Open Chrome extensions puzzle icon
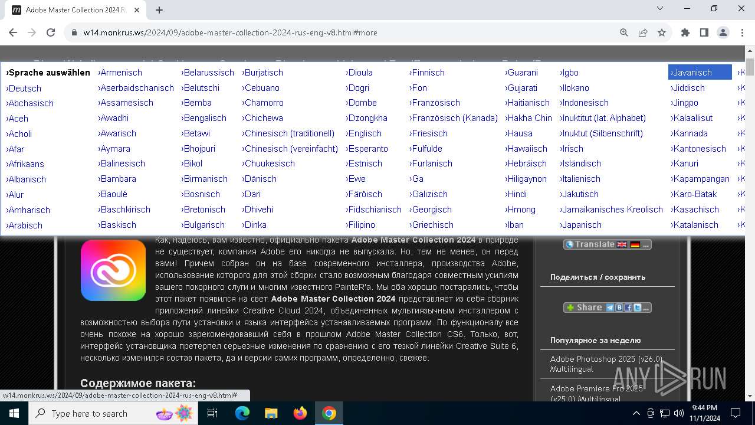This screenshot has height=425, width=755. click(685, 32)
